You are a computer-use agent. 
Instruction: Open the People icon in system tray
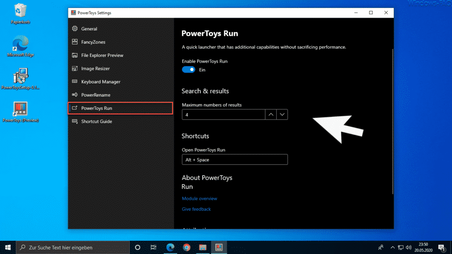381,247
